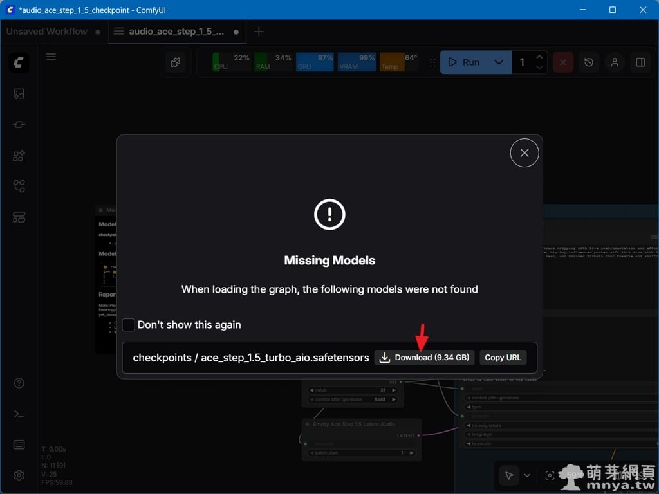Add a new workflow tab with plus
The width and height of the screenshot is (659, 494).
259,32
